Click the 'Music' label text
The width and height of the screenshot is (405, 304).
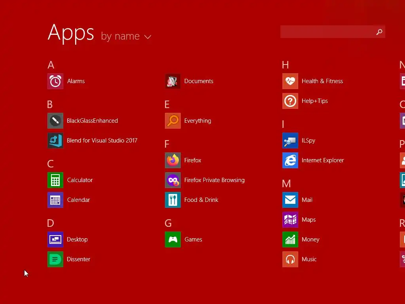coord(309,259)
